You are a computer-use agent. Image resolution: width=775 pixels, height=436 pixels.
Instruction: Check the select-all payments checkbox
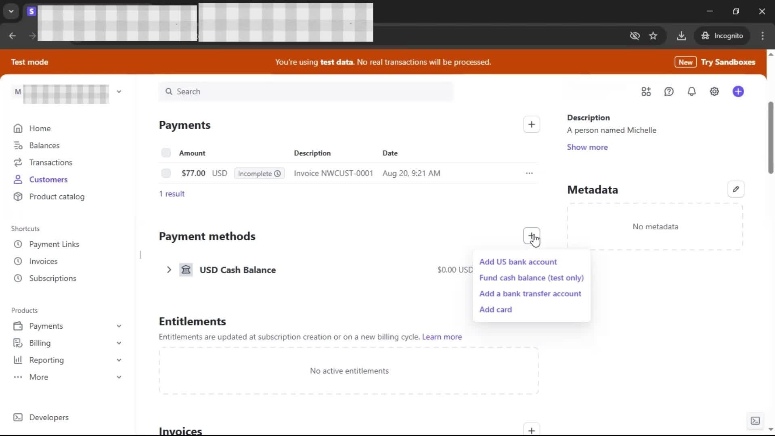click(x=166, y=153)
